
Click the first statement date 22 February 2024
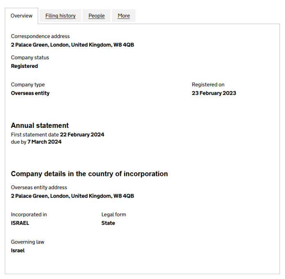point(82,134)
